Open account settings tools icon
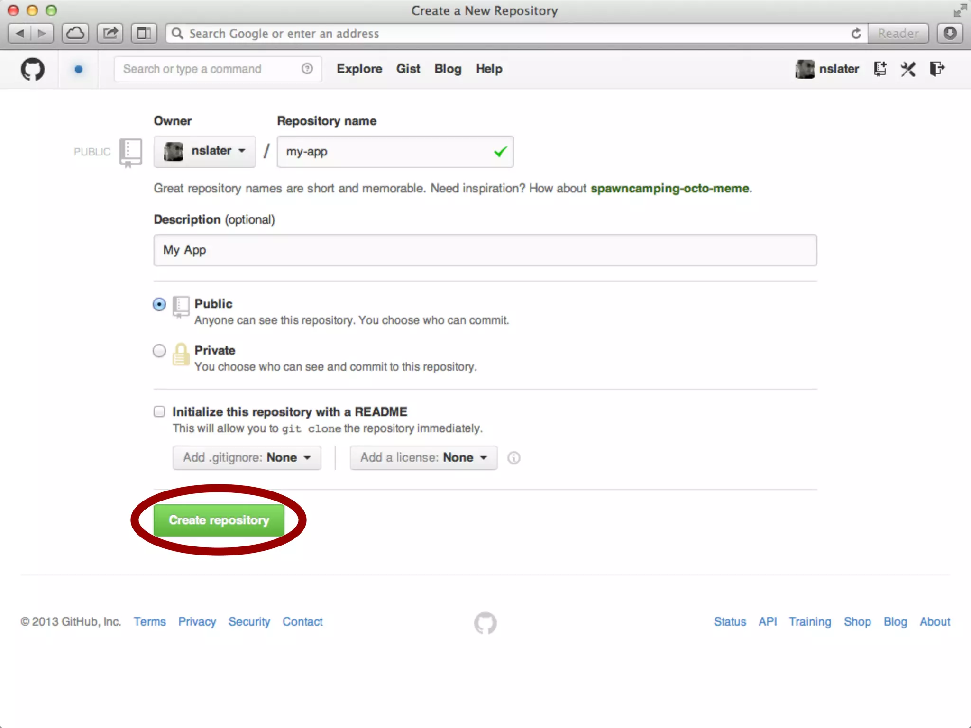971x728 pixels. pyautogui.click(x=908, y=69)
